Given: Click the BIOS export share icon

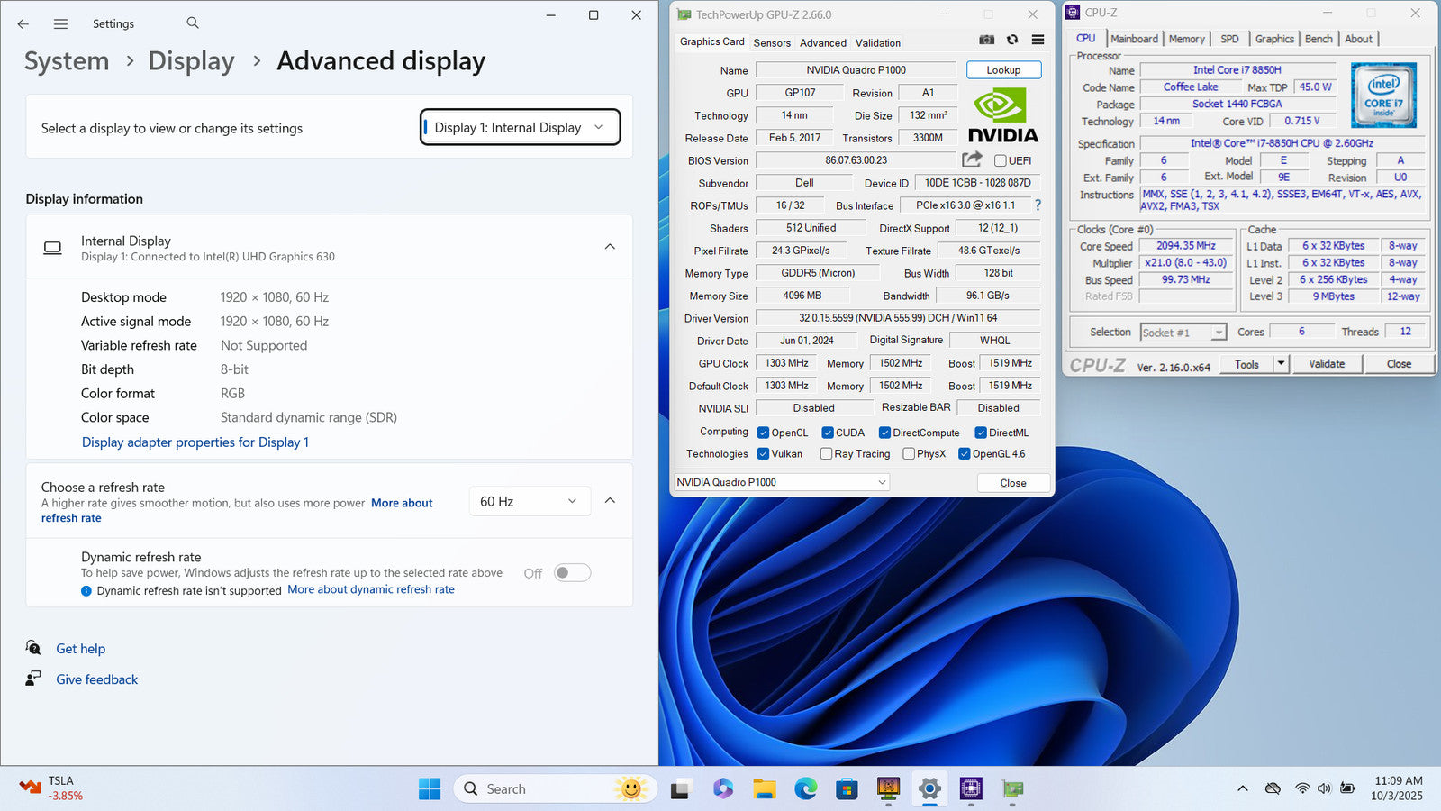Looking at the screenshot, I should 972,159.
